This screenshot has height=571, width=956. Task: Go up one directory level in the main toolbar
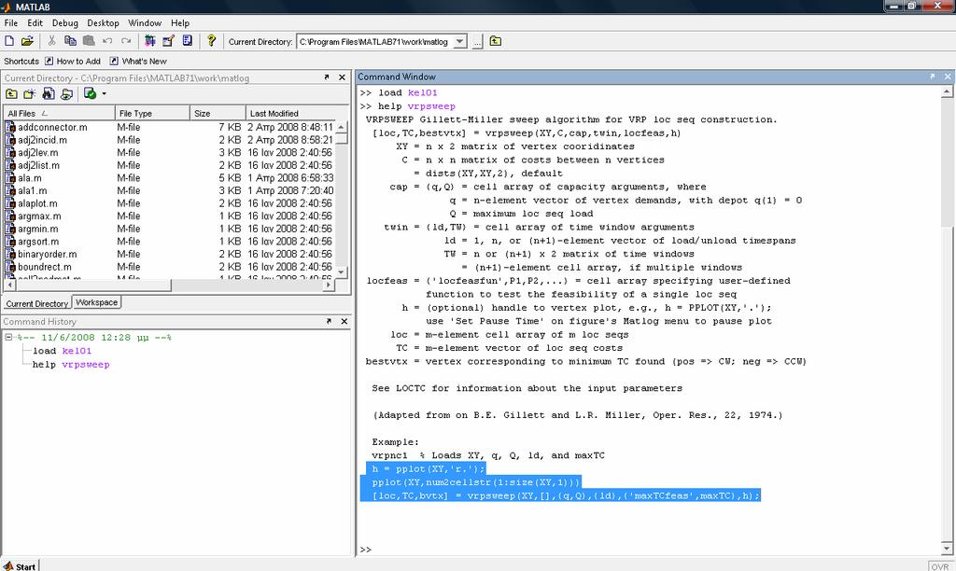pos(496,41)
